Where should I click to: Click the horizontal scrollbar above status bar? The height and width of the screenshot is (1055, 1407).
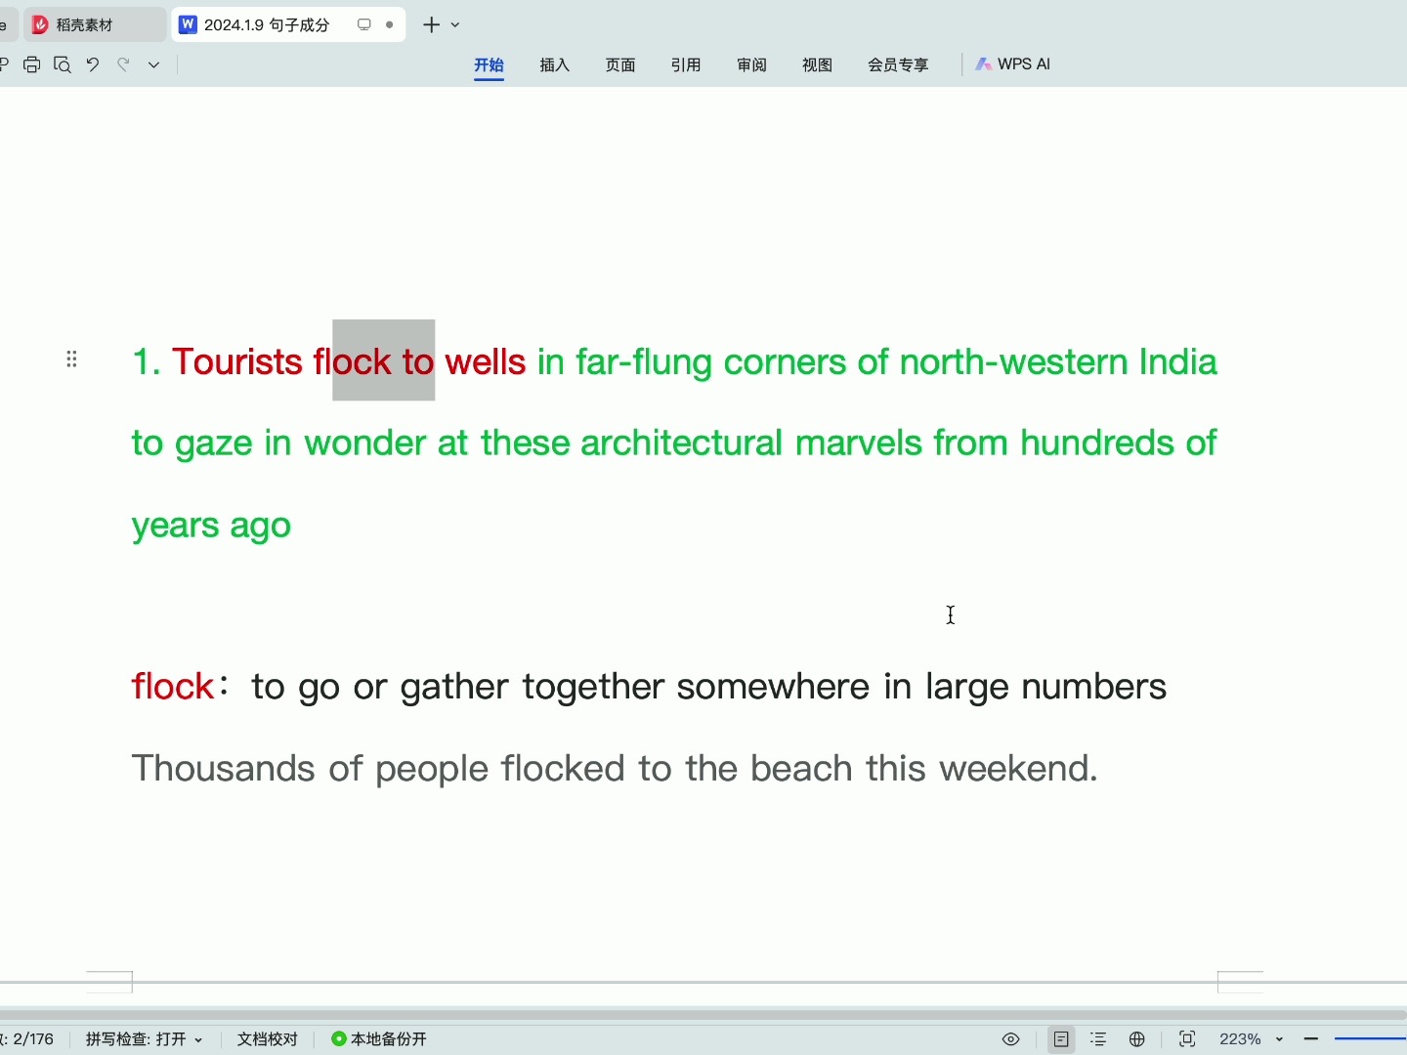[x=703, y=1015]
